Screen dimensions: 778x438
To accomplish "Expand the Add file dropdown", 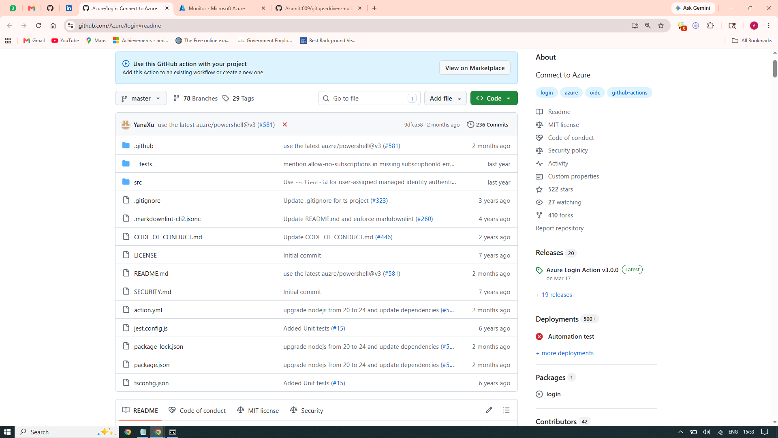I will [445, 98].
